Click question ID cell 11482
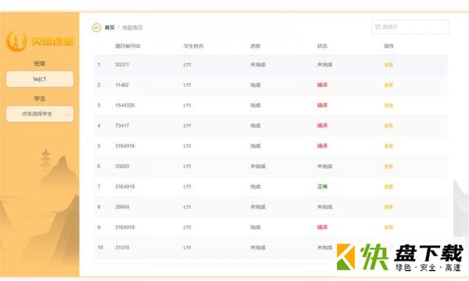The image size is (469, 281). (x=122, y=85)
